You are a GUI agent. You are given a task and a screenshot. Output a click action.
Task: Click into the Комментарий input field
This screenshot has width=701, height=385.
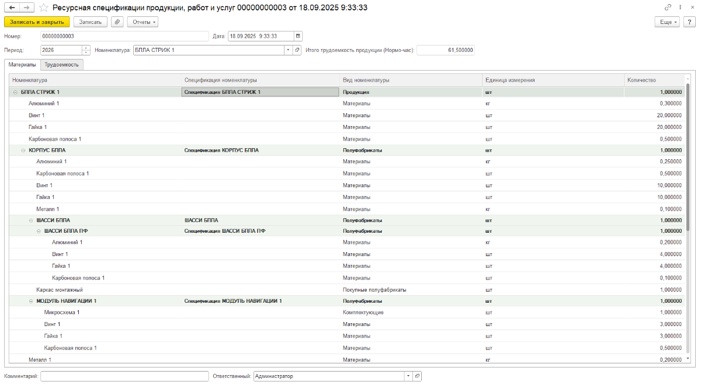coord(124,376)
